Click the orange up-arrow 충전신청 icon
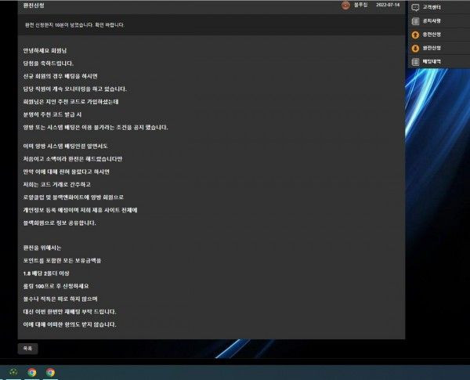The width and height of the screenshot is (470, 380). tap(415, 34)
